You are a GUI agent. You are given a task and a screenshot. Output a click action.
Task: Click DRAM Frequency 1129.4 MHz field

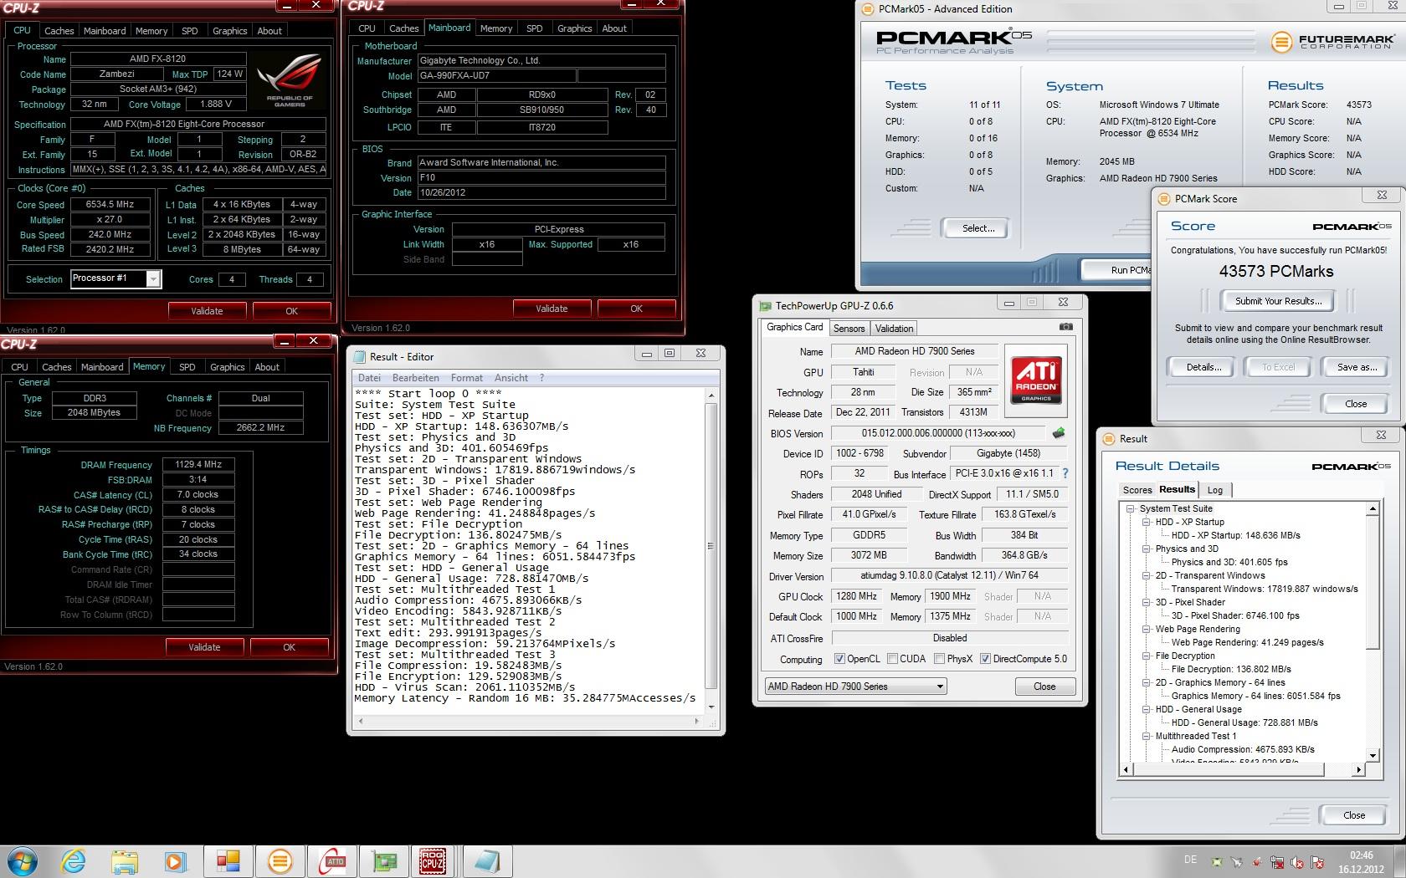click(198, 464)
